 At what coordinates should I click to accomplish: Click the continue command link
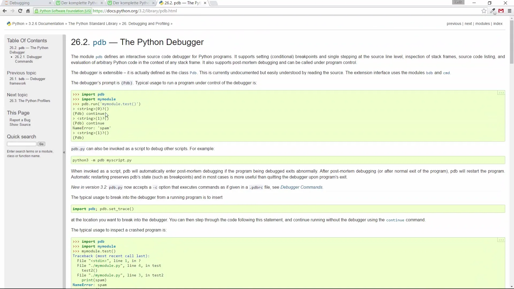pos(395,220)
